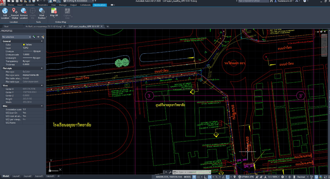Open the Drafting & Annotation workspace dropdown
The image size is (330, 179).
coord(78,1)
